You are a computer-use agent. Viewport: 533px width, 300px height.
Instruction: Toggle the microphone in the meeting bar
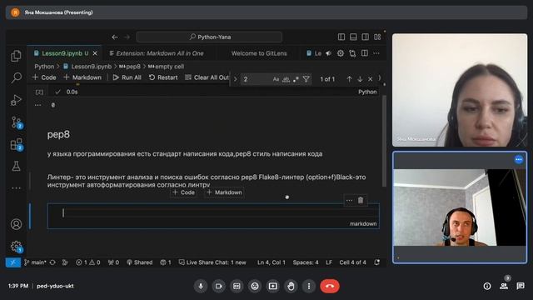click(x=201, y=286)
